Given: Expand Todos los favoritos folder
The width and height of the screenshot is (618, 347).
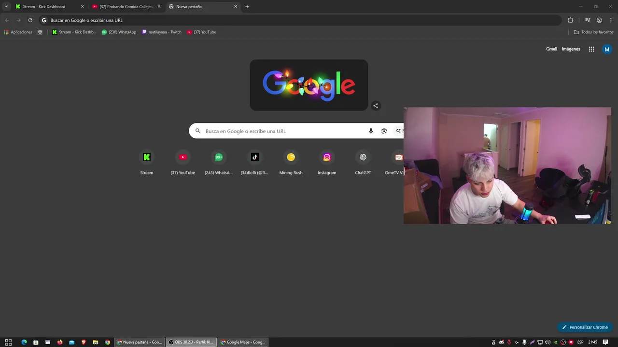Looking at the screenshot, I should pos(593,32).
